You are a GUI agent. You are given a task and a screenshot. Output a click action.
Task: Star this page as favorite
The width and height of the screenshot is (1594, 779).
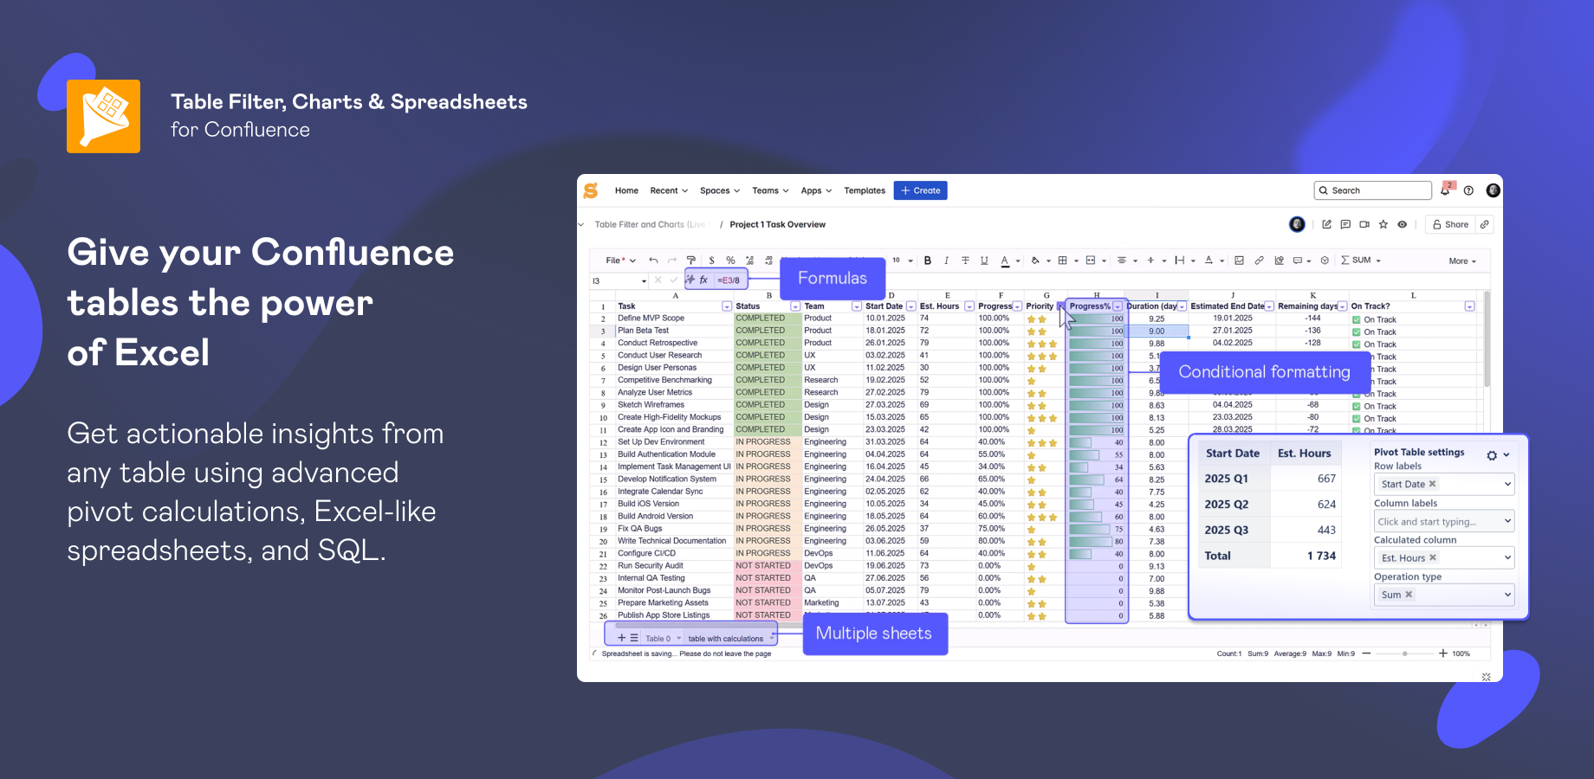pos(1383,224)
